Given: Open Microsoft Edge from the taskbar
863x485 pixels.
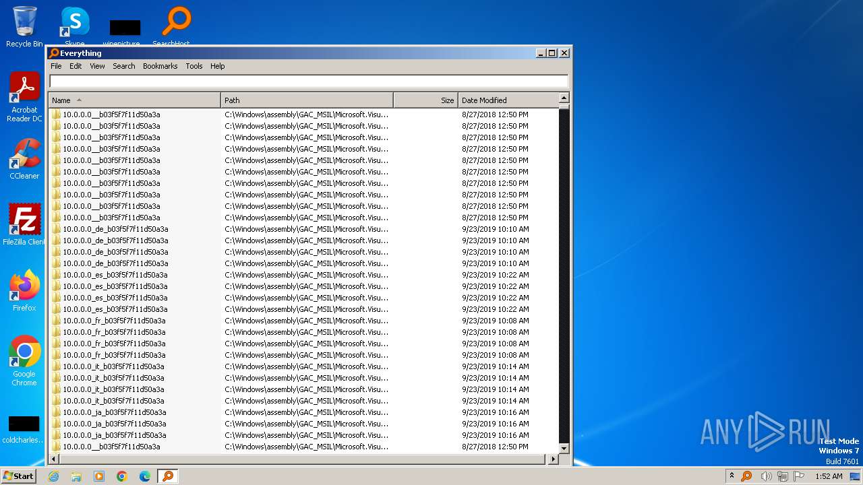Looking at the screenshot, I should click(145, 476).
